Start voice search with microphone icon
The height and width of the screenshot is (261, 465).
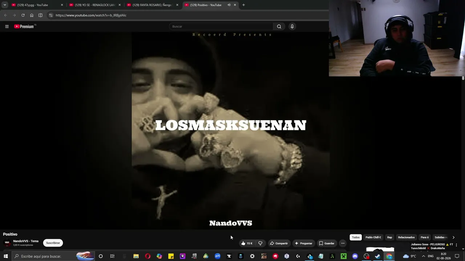292,26
